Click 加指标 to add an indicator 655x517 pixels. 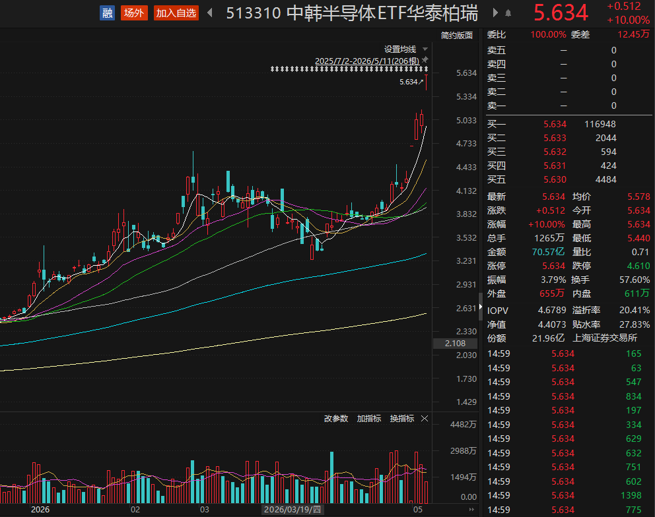[x=369, y=419]
